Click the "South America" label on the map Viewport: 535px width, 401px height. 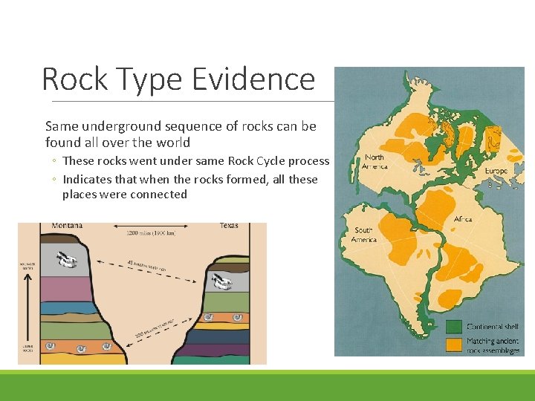tap(363, 235)
